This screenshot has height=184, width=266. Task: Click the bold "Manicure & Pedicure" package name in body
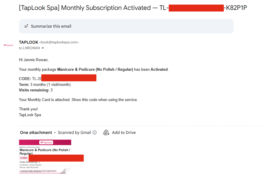coord(95,70)
